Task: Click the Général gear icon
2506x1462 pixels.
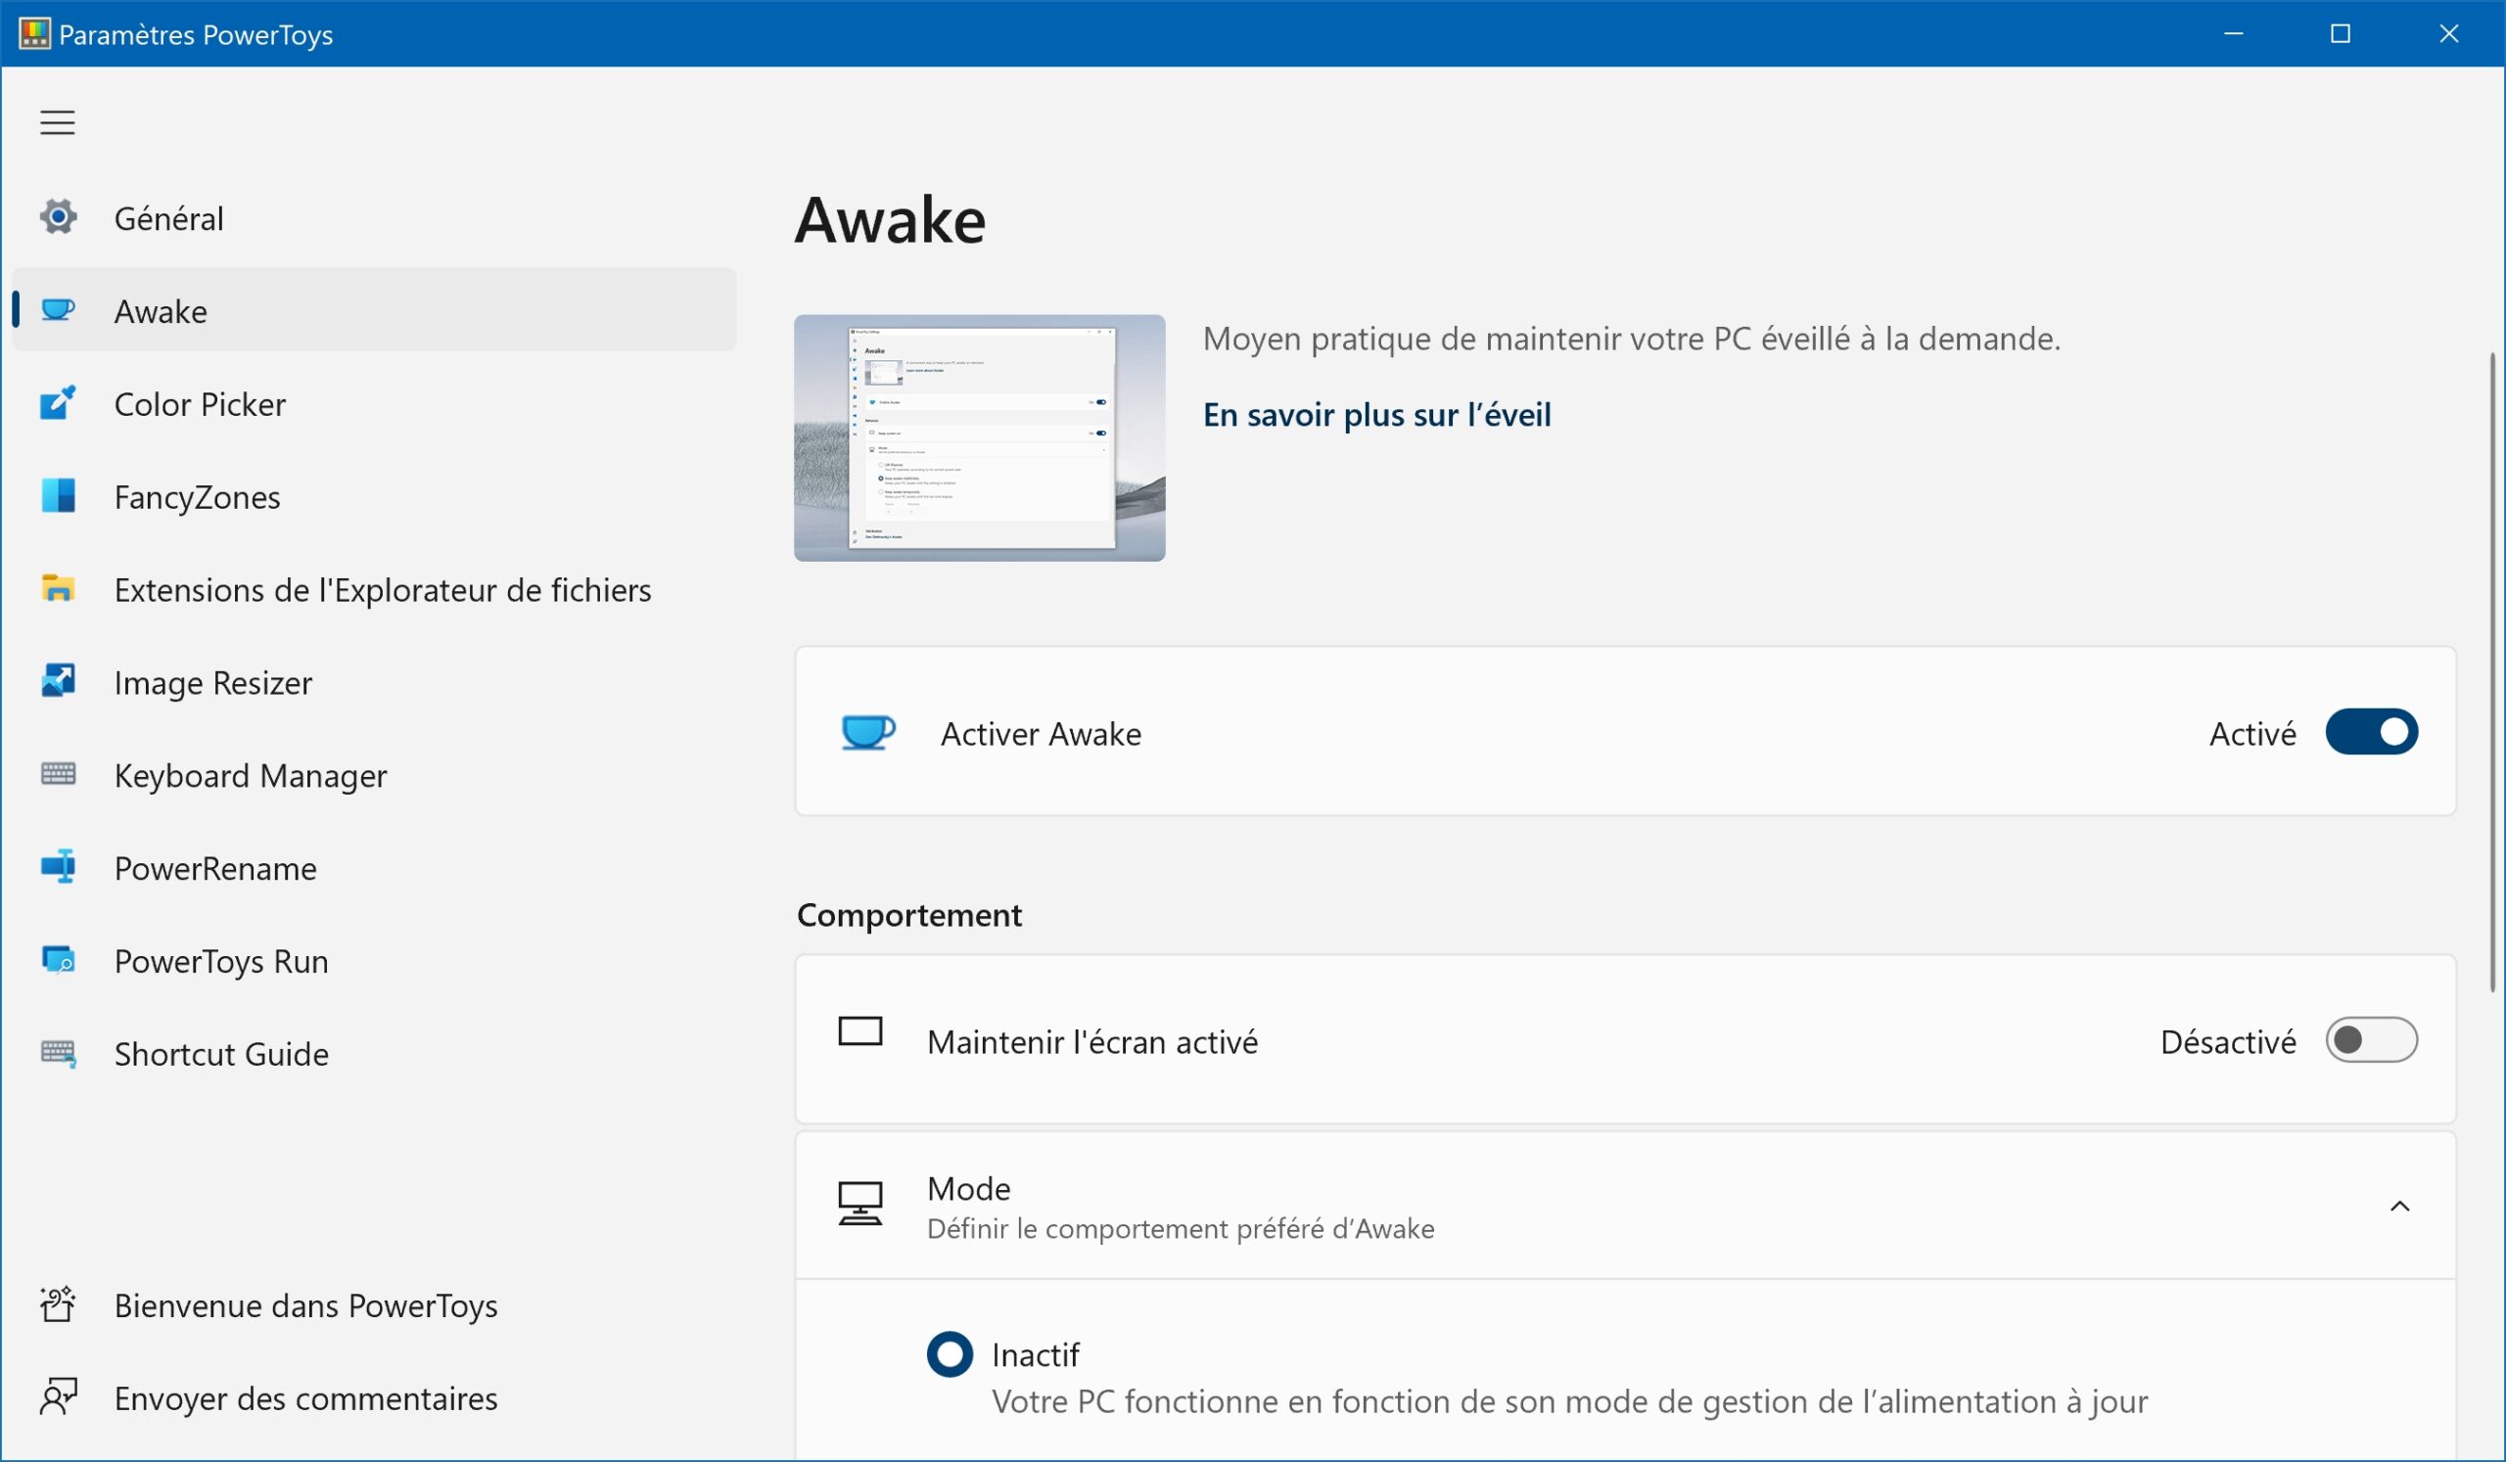Action: pyautogui.click(x=59, y=216)
